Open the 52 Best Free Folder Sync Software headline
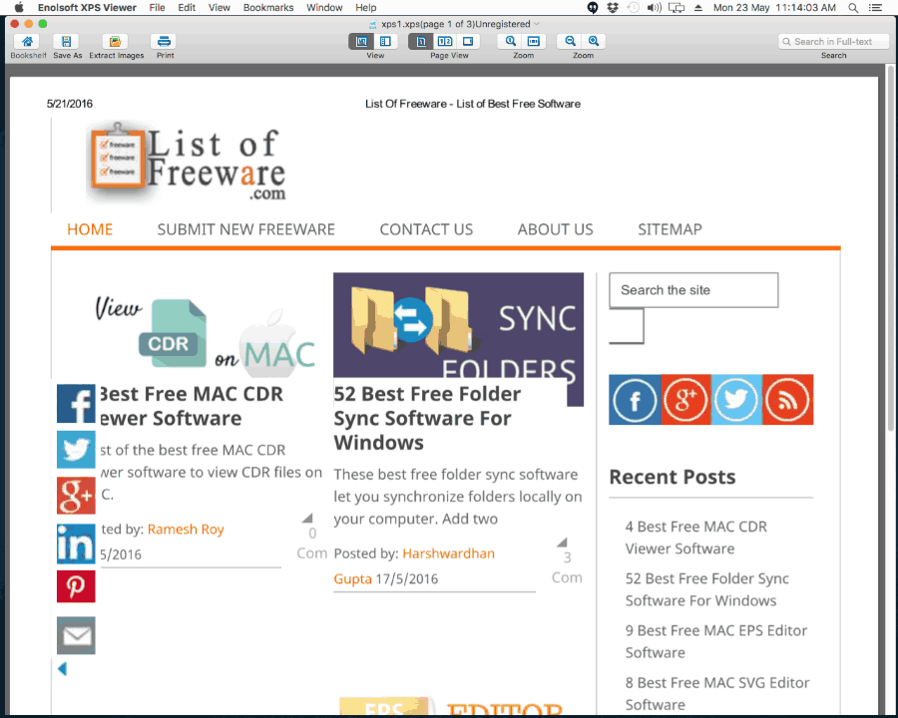Image resolution: width=898 pixels, height=718 pixels. pos(427,418)
